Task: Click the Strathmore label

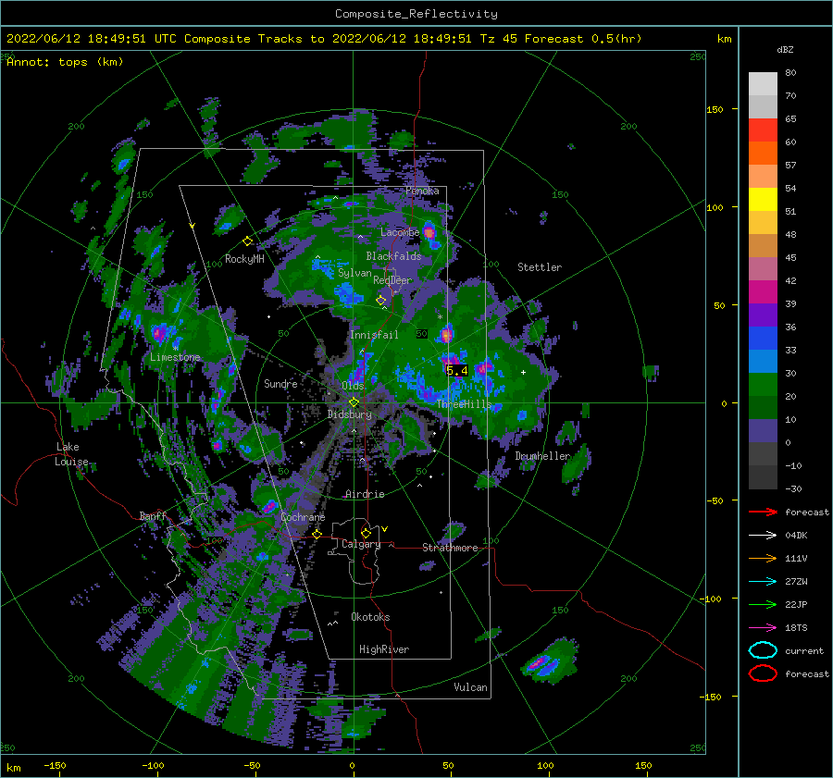Action: 450,548
